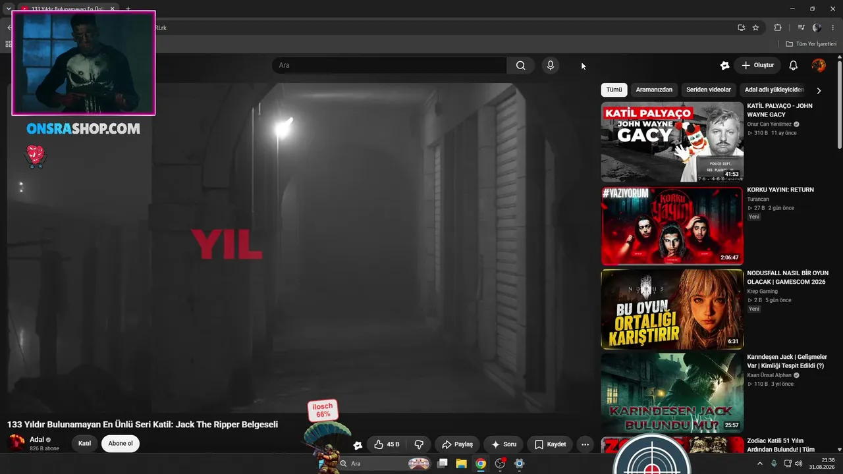Click the install app icon in address bar

pyautogui.click(x=741, y=28)
